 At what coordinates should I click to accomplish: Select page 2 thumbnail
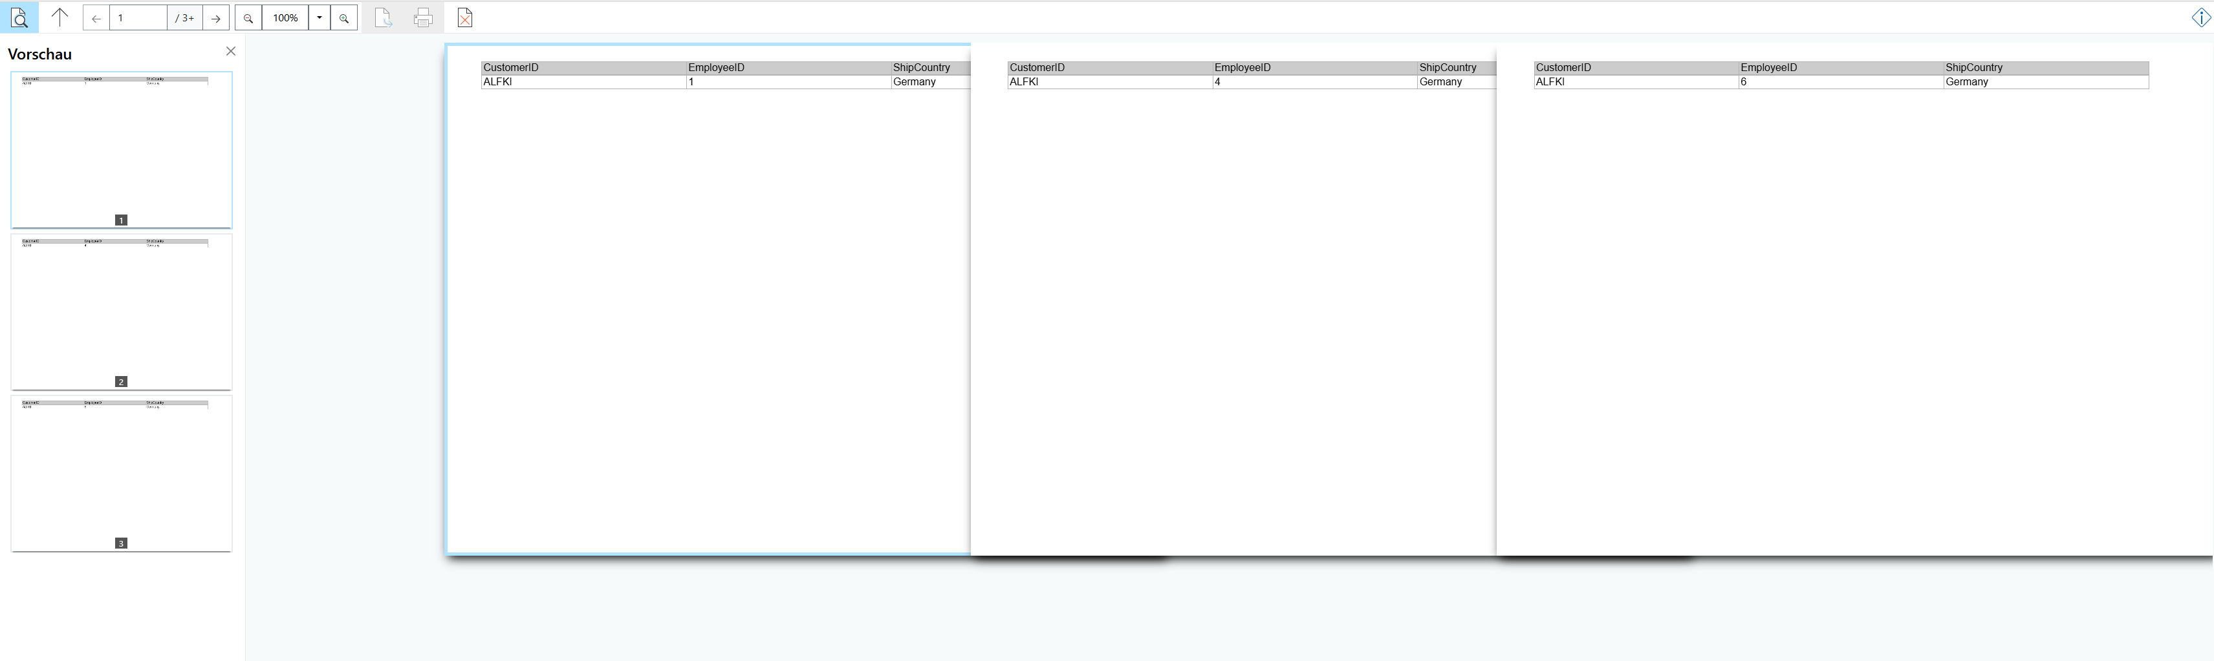(121, 311)
